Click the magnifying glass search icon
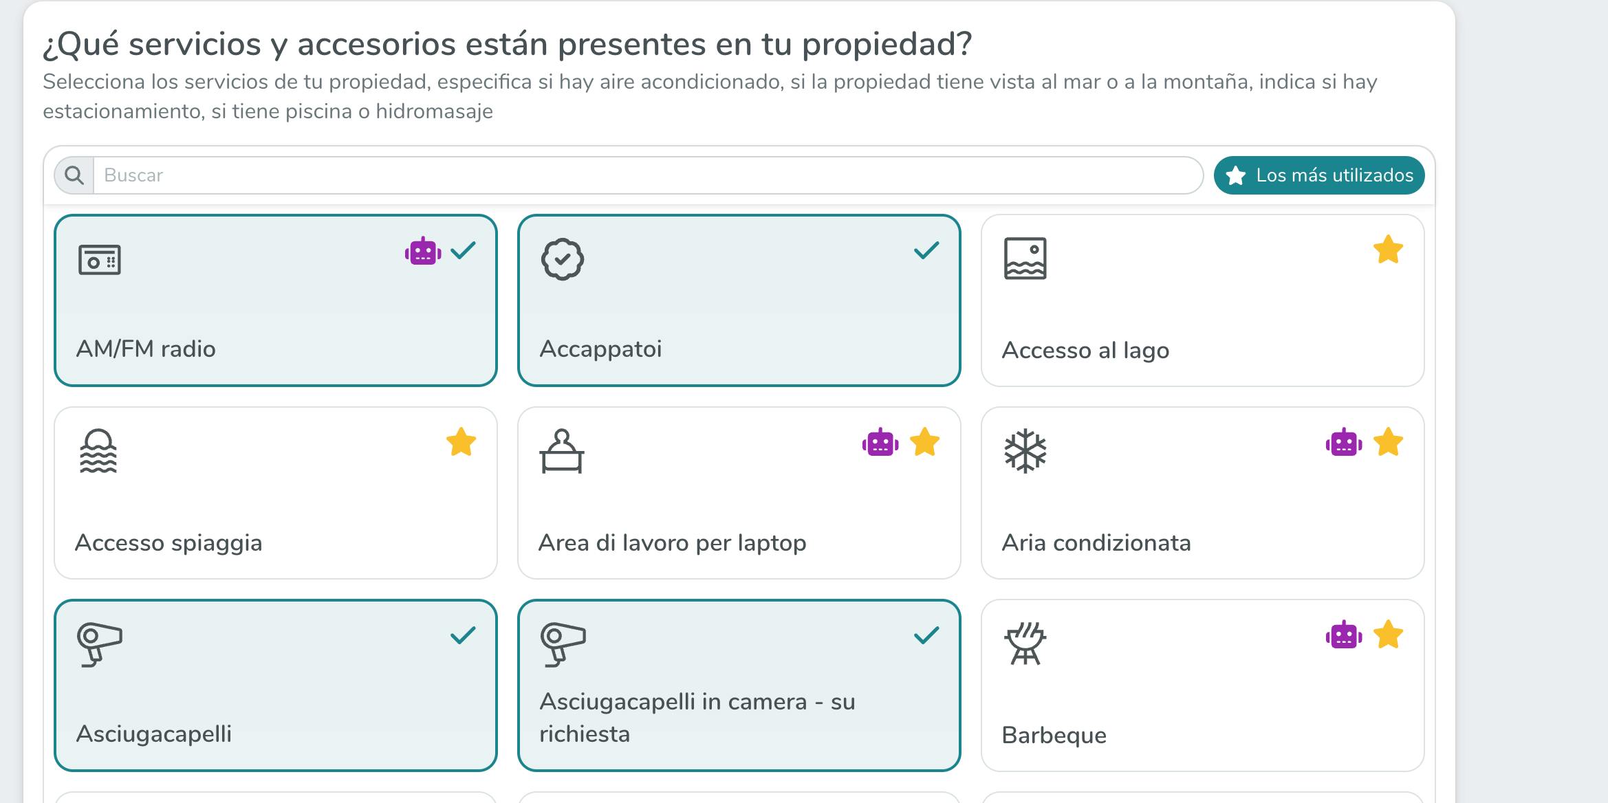The image size is (1608, 803). 74,175
